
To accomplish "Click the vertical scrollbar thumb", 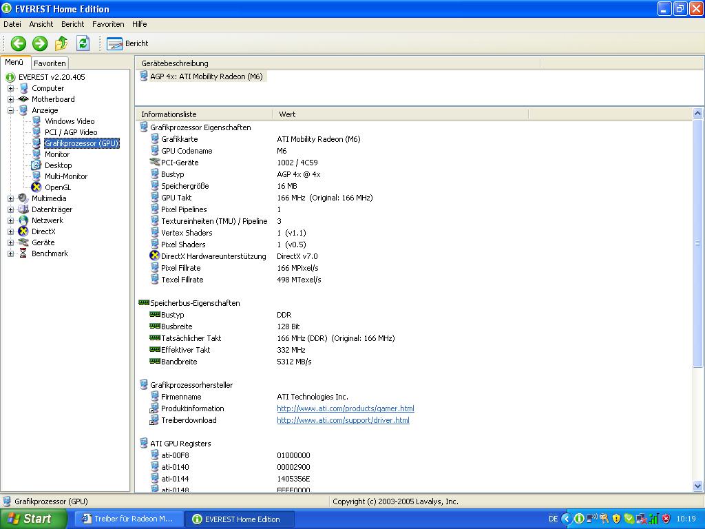I will (x=697, y=243).
